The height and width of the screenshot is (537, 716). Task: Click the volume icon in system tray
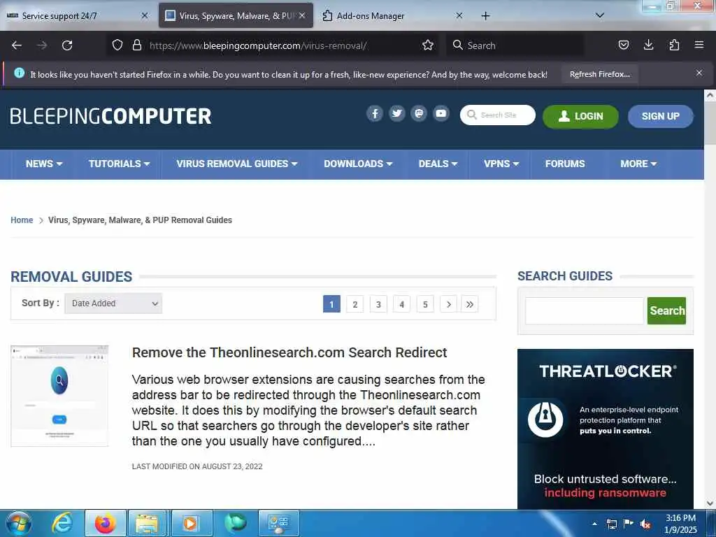645,524
